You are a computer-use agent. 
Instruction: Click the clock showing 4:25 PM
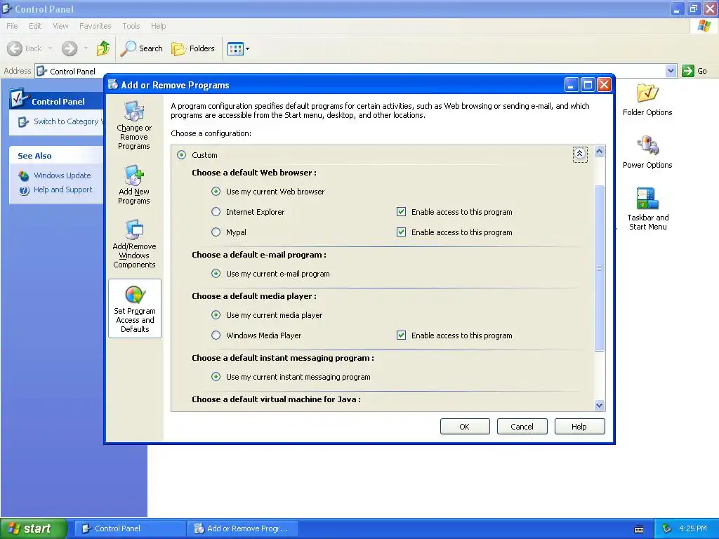(x=692, y=528)
